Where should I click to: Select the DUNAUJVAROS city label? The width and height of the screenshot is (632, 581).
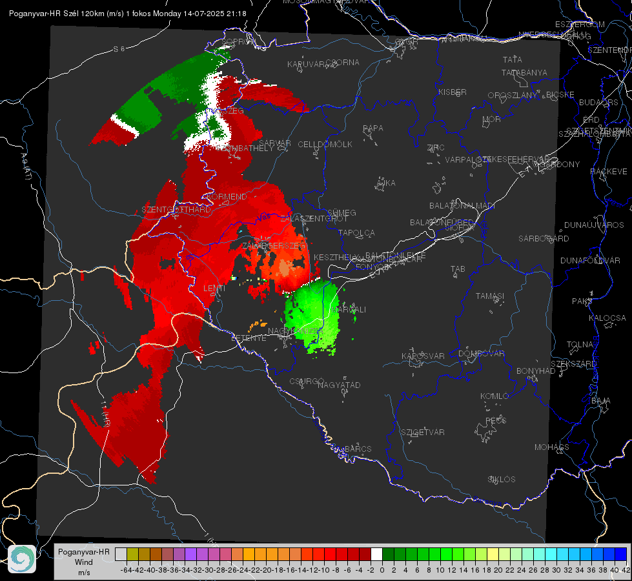pyautogui.click(x=594, y=225)
